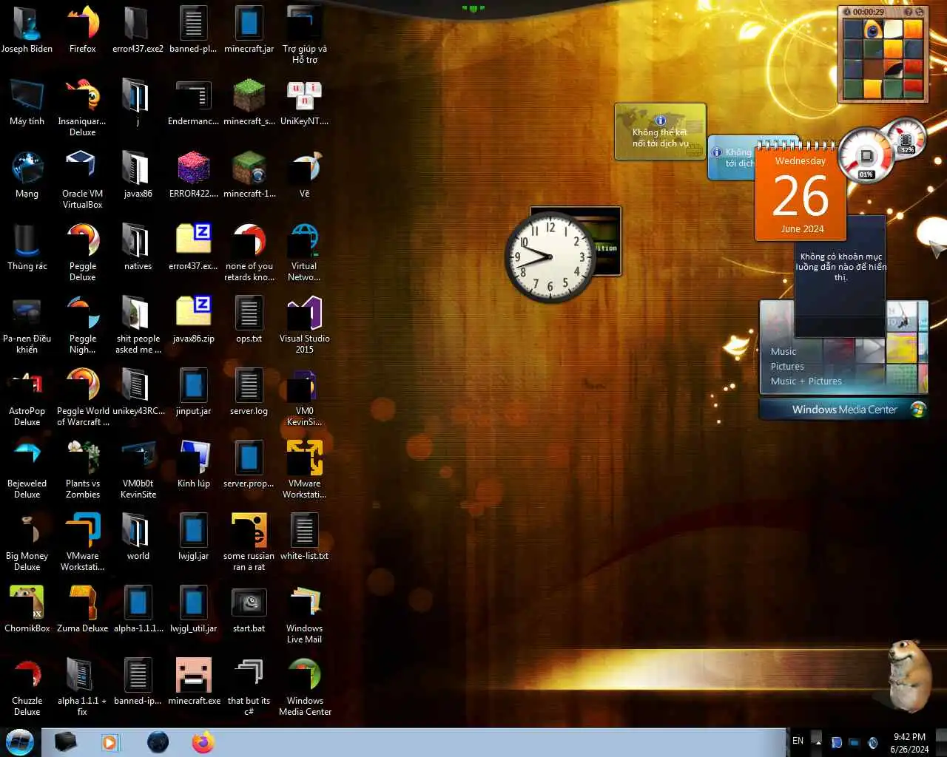Screen dimensions: 947x757
Task: Launch the Bejeweled Deluxe shortcut
Action: (x=27, y=469)
